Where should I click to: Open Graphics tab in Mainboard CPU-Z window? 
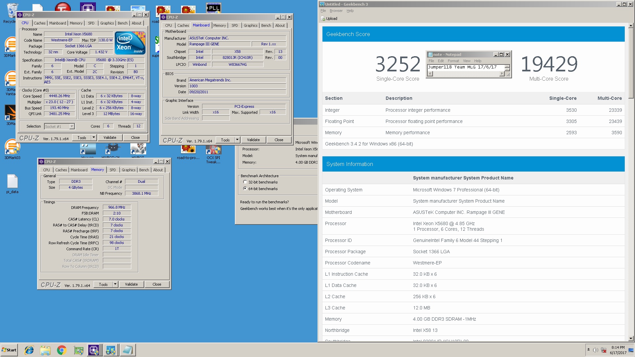pos(250,25)
